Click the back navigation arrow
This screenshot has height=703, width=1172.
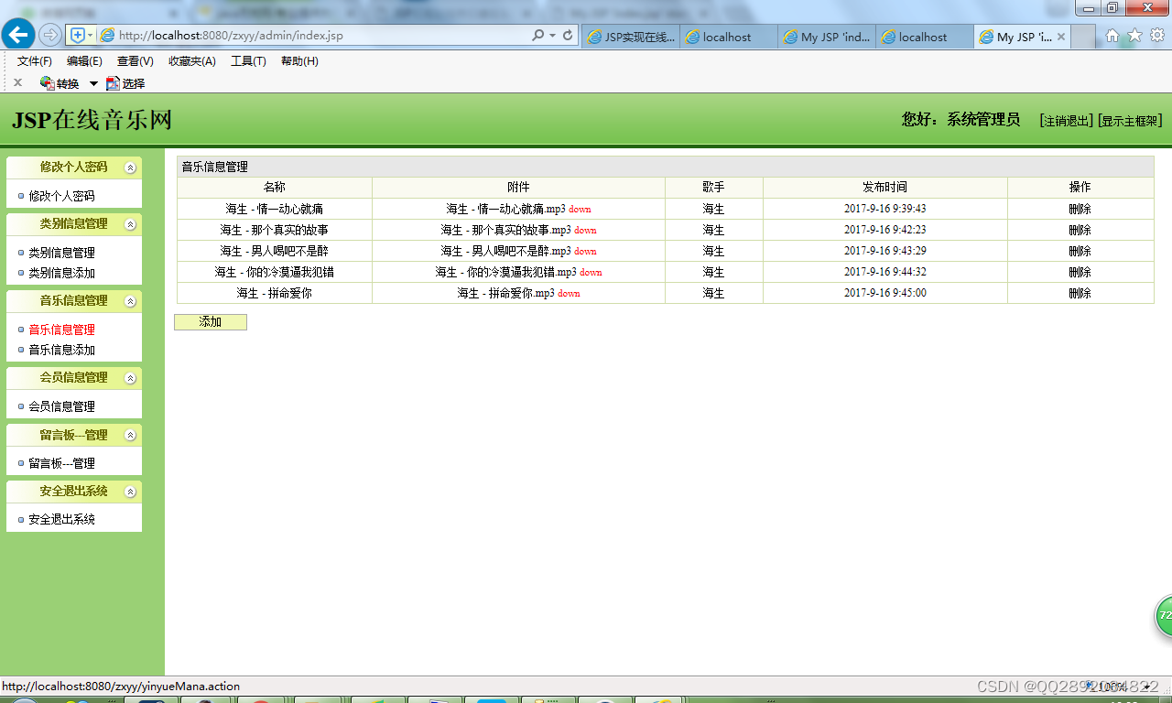tap(18, 35)
